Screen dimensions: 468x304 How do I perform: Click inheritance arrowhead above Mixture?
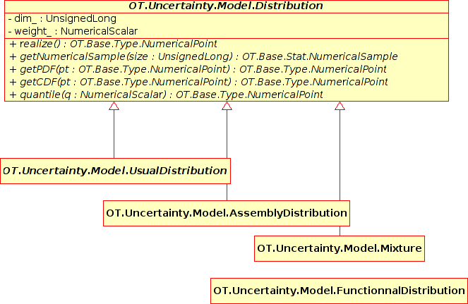340,107
